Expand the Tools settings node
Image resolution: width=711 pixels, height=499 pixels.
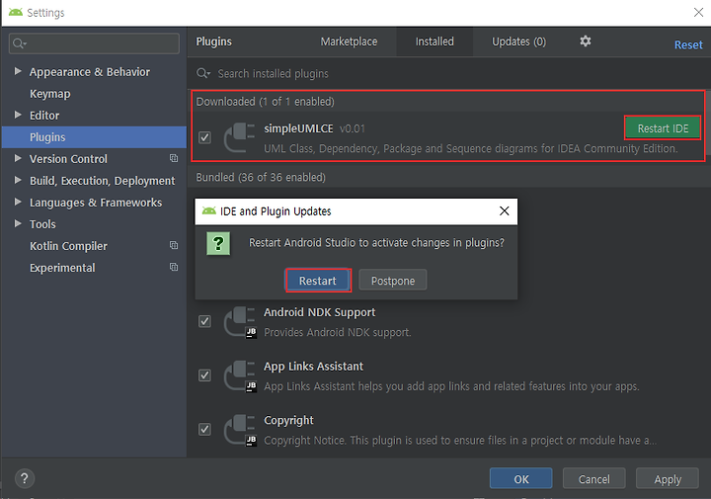18,223
